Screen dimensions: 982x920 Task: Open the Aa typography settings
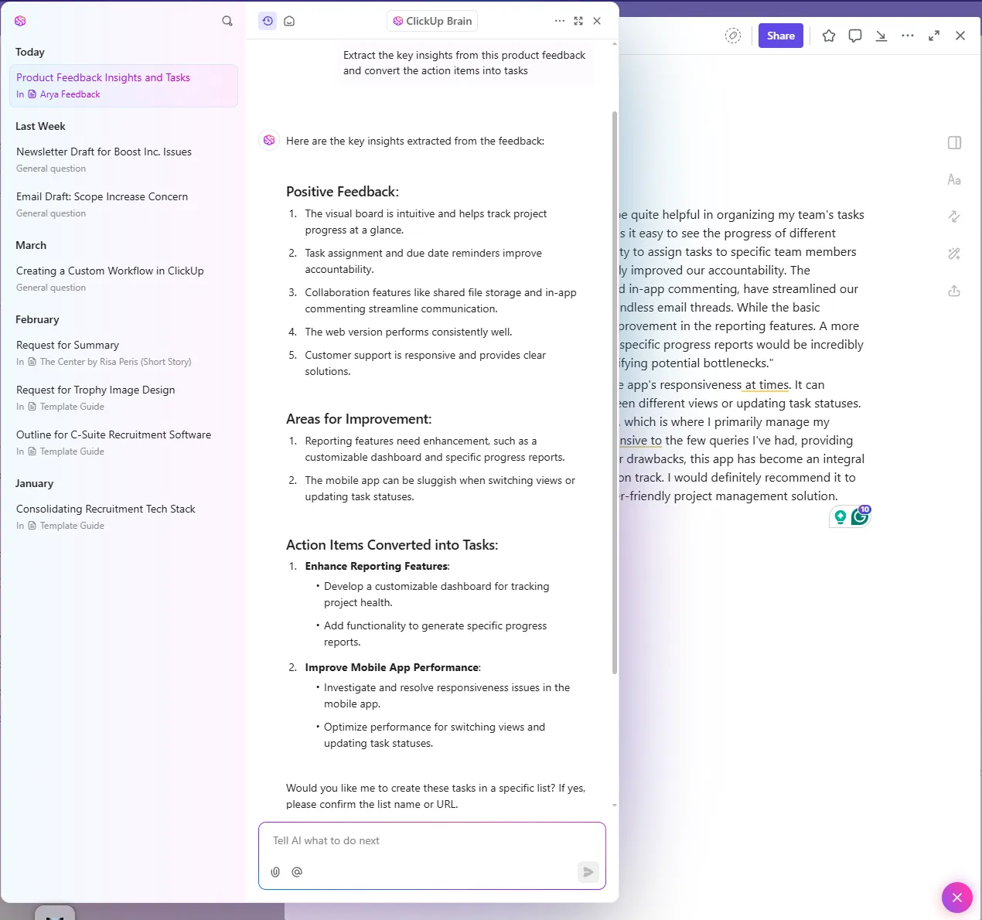[x=954, y=179]
